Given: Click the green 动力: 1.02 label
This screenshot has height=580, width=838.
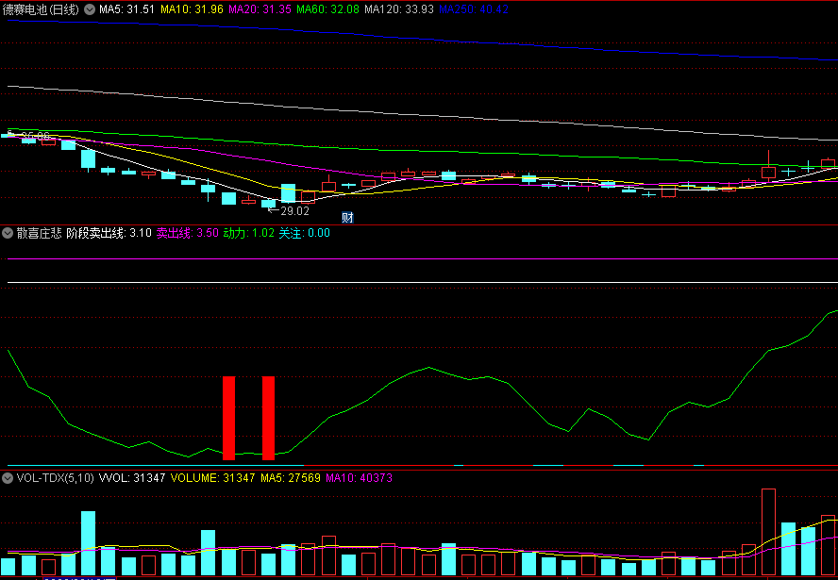Looking at the screenshot, I should coord(248,233).
